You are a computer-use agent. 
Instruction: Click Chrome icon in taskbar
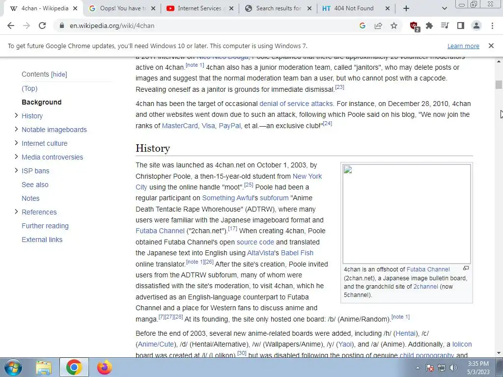(x=74, y=368)
